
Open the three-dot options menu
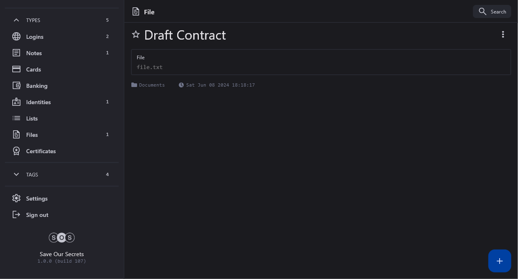503,35
